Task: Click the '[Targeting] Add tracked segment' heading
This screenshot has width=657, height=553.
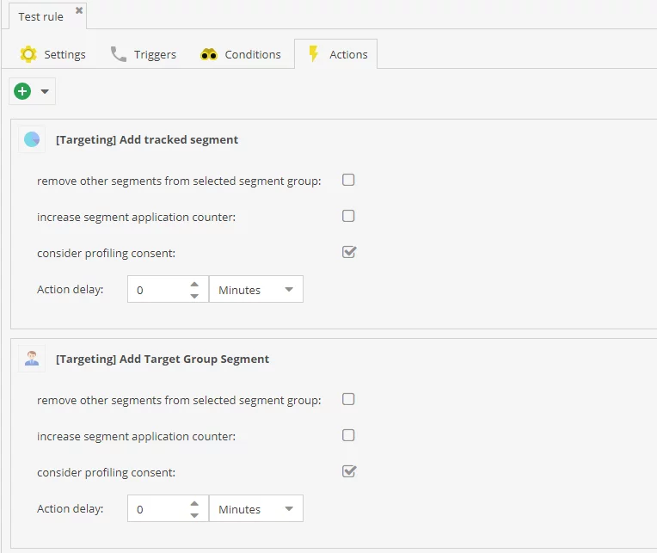Action: pos(147,139)
